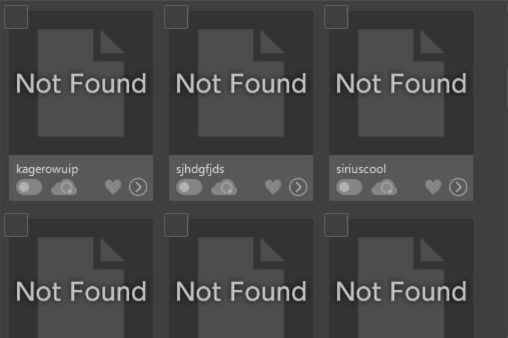Toggle the enable switch for siriuscool
The width and height of the screenshot is (508, 338).
[349, 187]
